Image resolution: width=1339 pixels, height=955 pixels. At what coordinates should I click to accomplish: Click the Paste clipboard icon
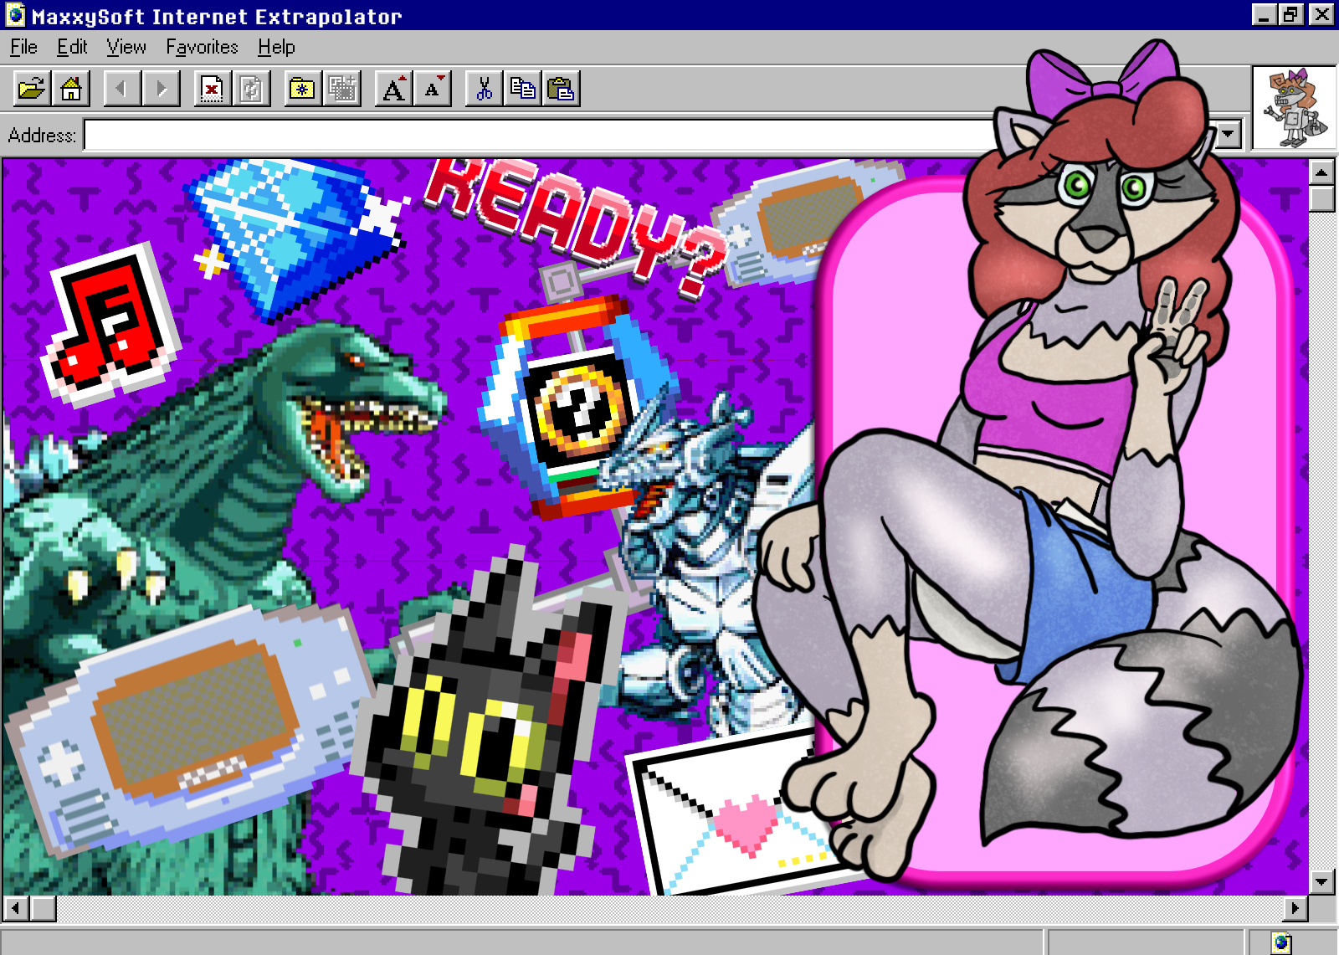(x=562, y=89)
